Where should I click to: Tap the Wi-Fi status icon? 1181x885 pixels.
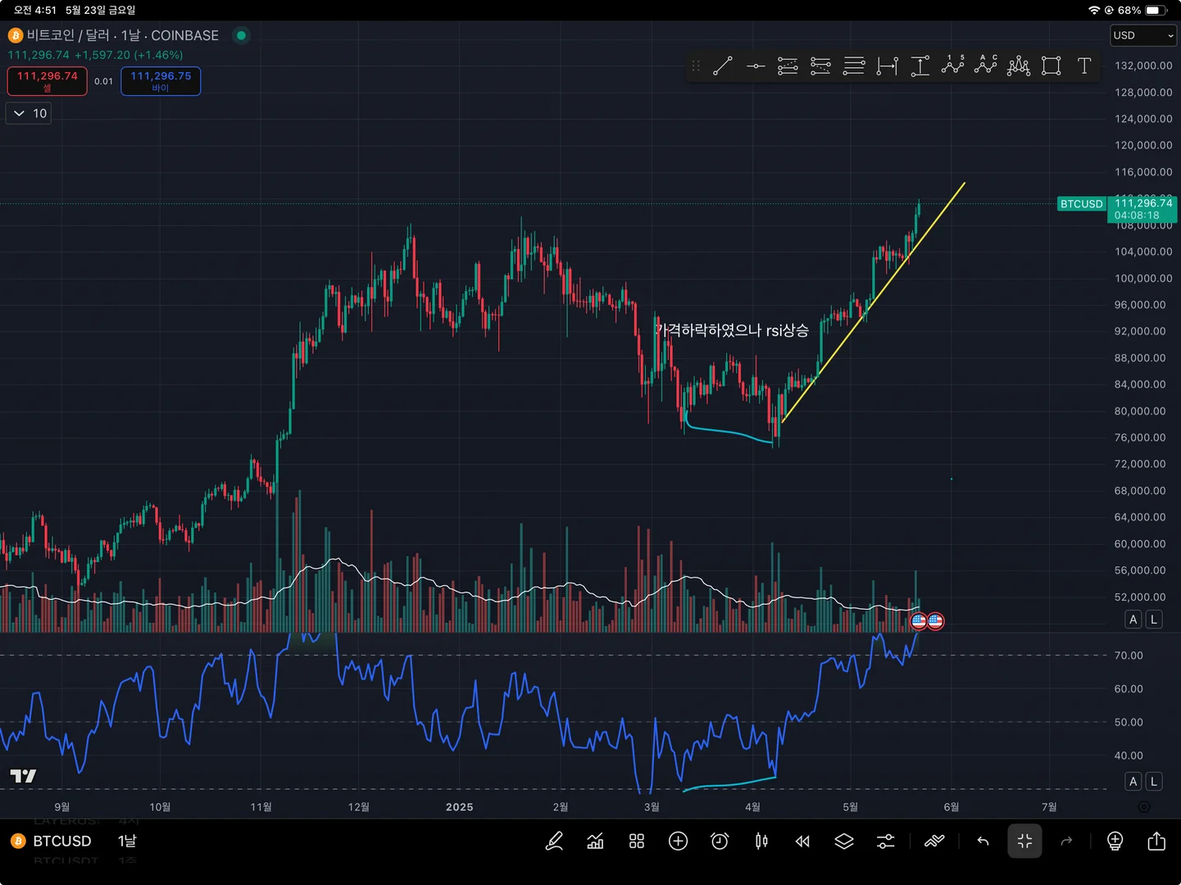1094,11
